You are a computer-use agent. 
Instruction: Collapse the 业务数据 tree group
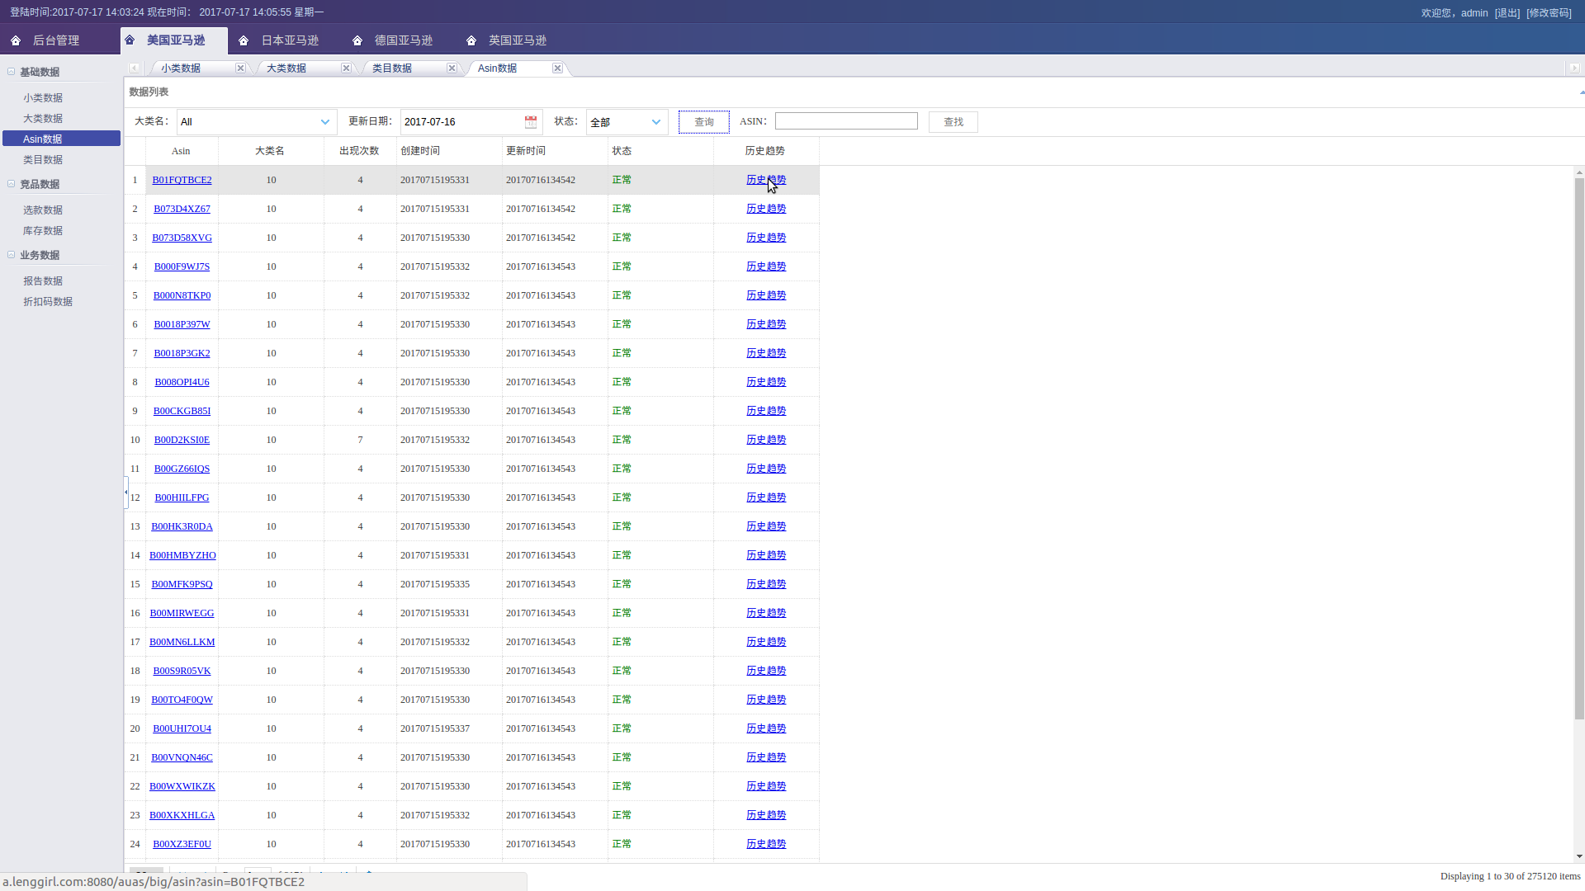pyautogui.click(x=12, y=255)
